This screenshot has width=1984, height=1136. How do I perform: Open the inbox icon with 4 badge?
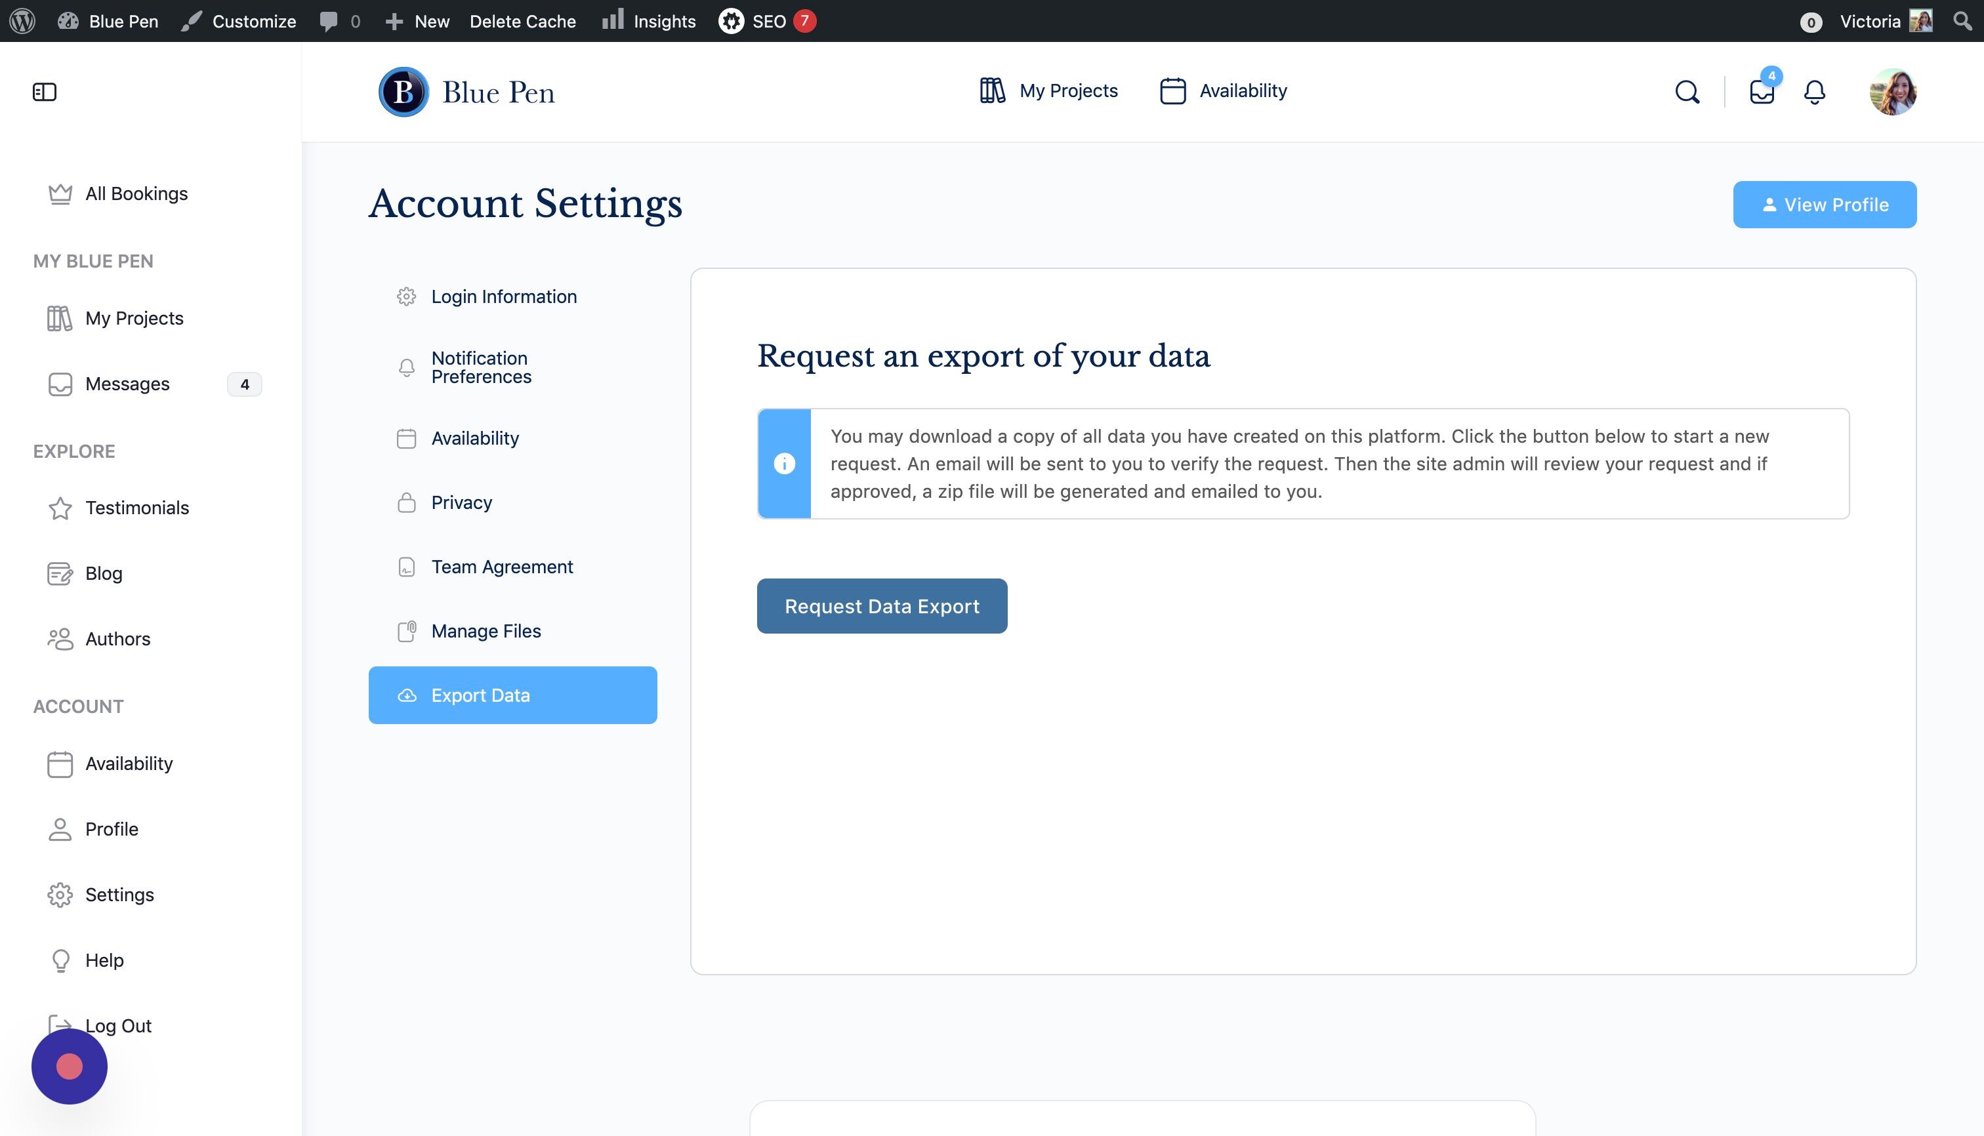pos(1762,91)
